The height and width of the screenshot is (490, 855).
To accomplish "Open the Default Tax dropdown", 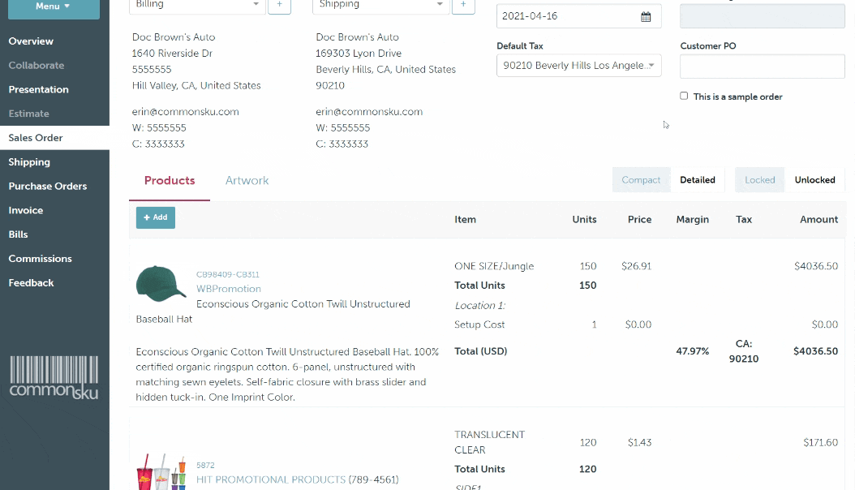I will click(578, 66).
